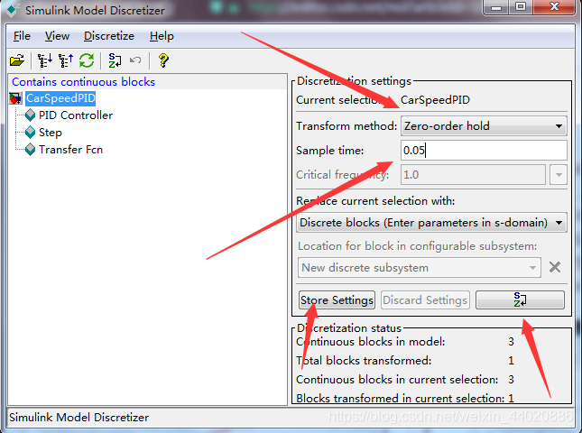Click the CarSpeedPID model icon in tree
This screenshot has width=582, height=433.
point(16,98)
